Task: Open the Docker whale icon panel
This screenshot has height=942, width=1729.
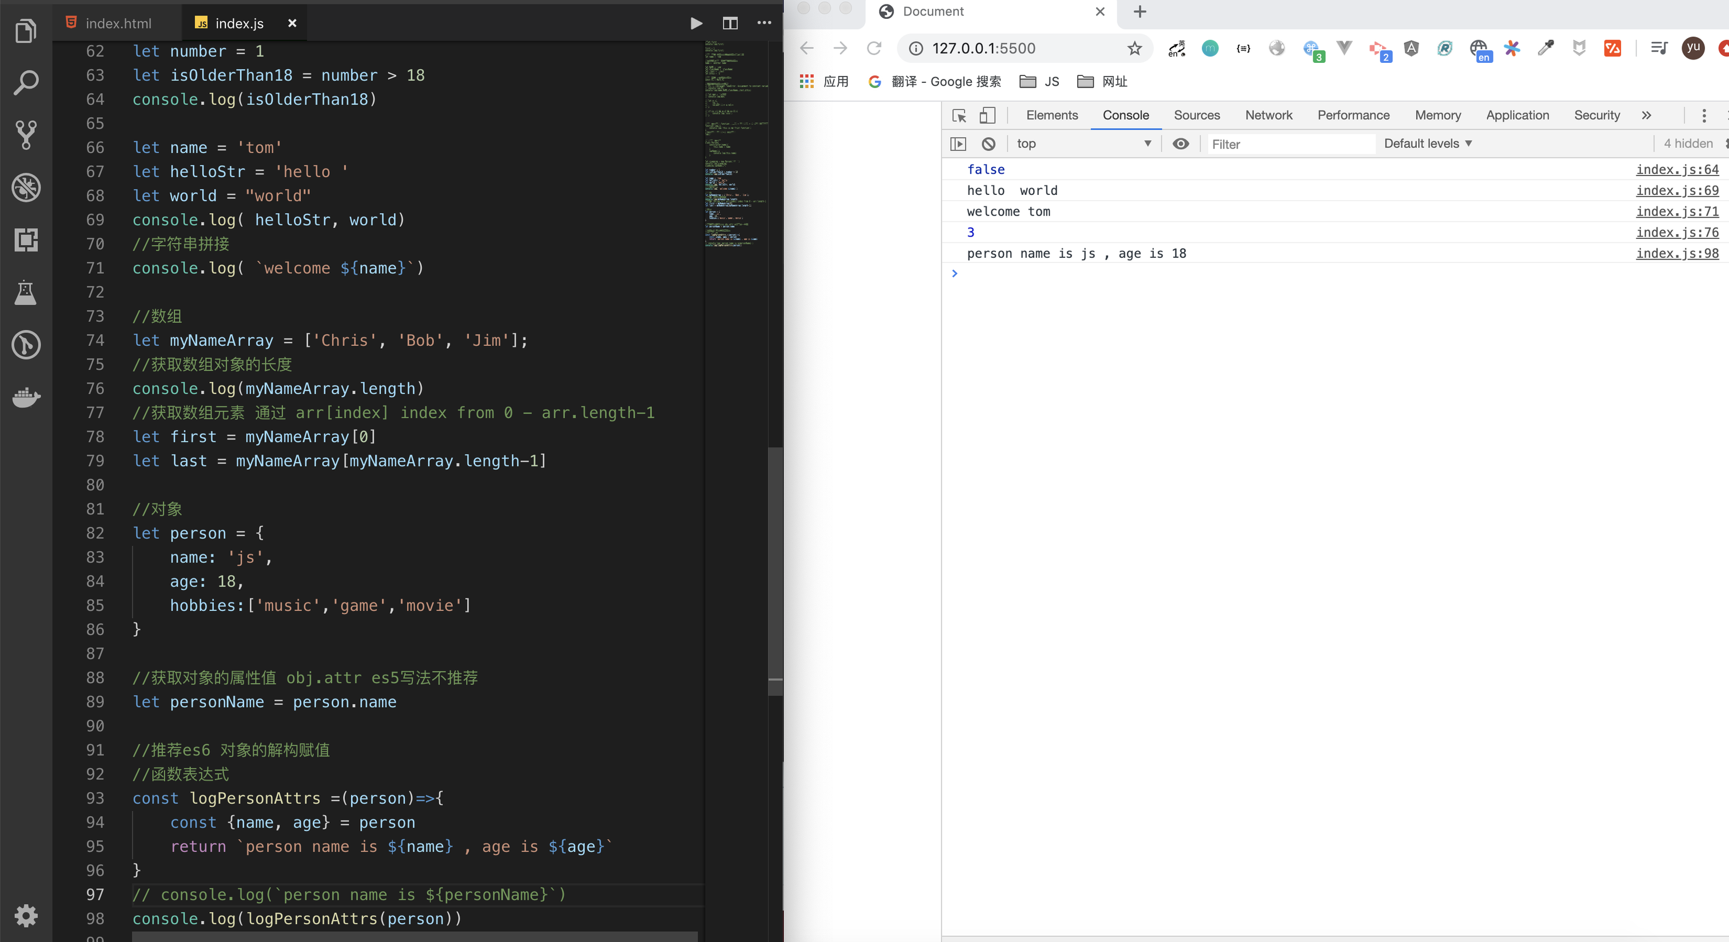Action: tap(26, 397)
